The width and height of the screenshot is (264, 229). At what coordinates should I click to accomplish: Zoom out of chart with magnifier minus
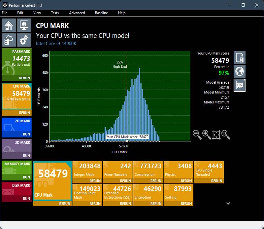tap(197, 134)
